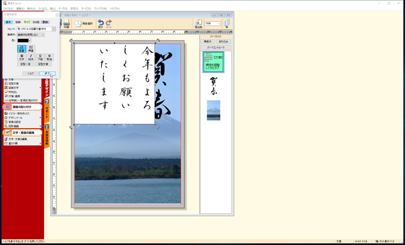Click the print (印刷) printer icon
This screenshot has height=245, width=405.
click(x=67, y=23)
